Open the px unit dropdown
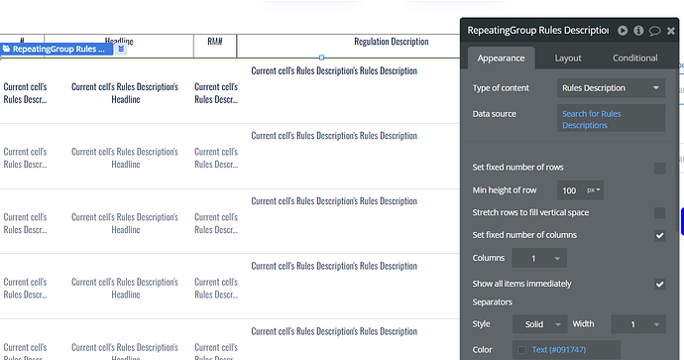The height and width of the screenshot is (360, 684). coord(594,190)
